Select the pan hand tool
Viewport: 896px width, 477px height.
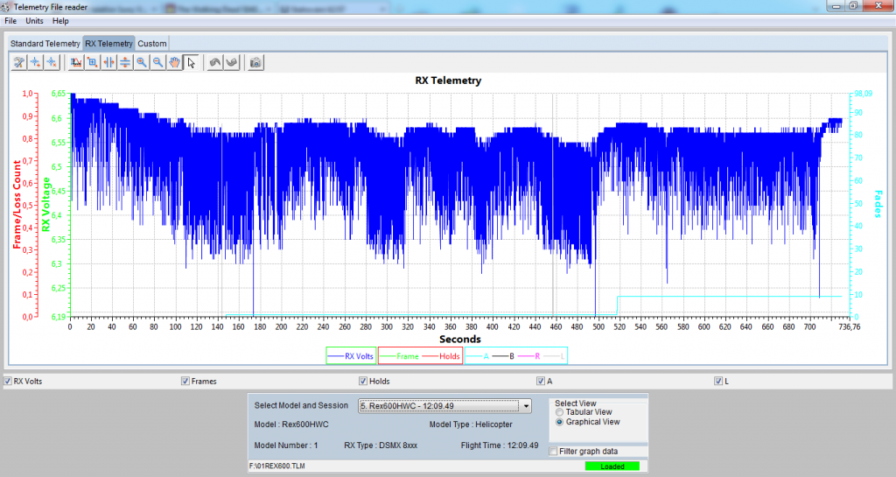tap(174, 62)
